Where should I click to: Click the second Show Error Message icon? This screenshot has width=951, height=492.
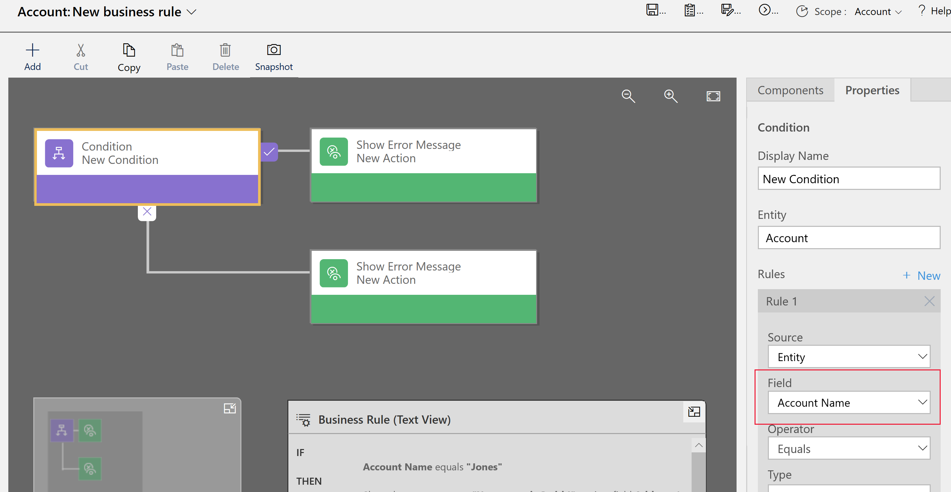pyautogui.click(x=332, y=273)
